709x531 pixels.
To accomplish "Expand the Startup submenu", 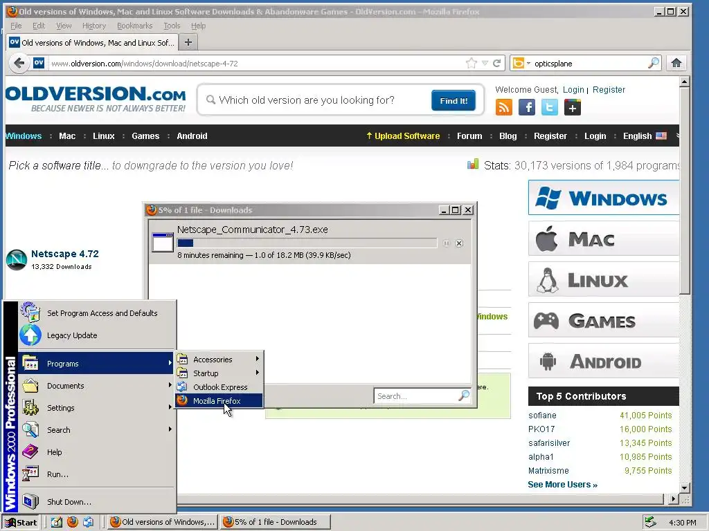I will coord(219,373).
